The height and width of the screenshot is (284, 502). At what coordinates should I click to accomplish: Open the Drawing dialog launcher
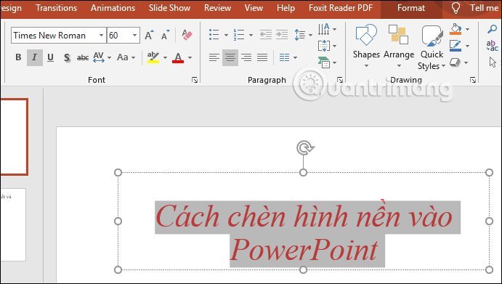tap(472, 80)
